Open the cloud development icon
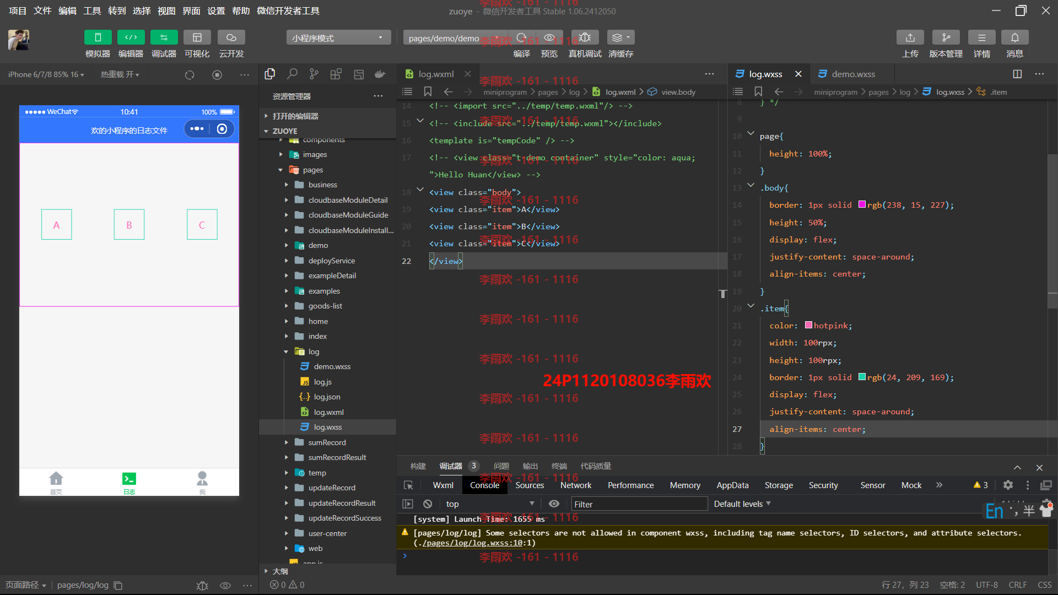Viewport: 1058px width, 595px height. 231,37
